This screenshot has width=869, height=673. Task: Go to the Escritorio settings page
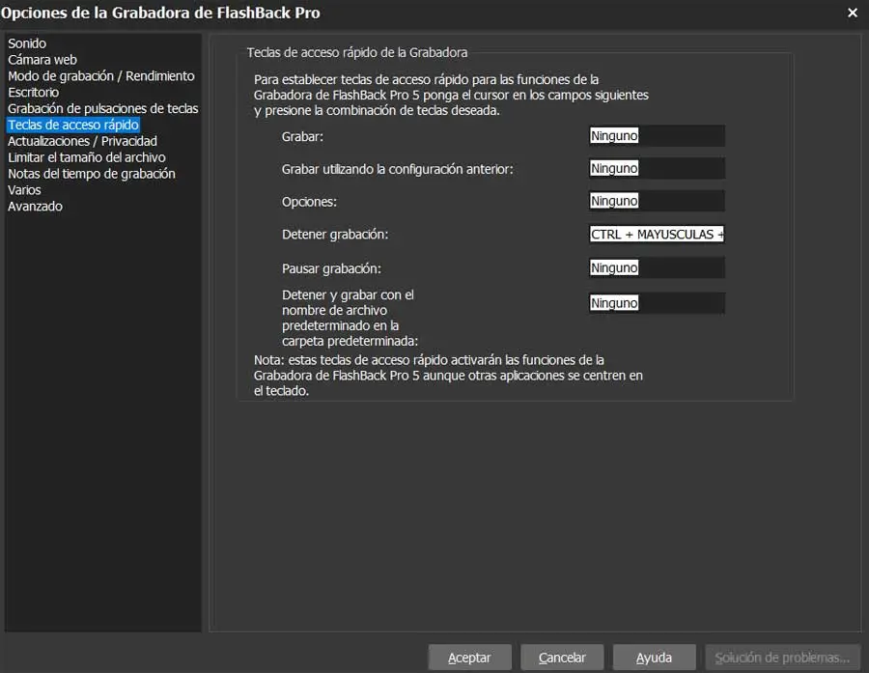[33, 92]
